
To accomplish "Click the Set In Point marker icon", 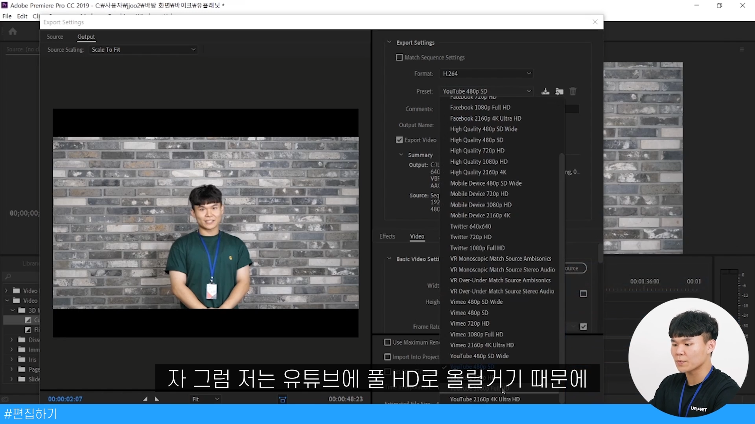I will (145, 399).
